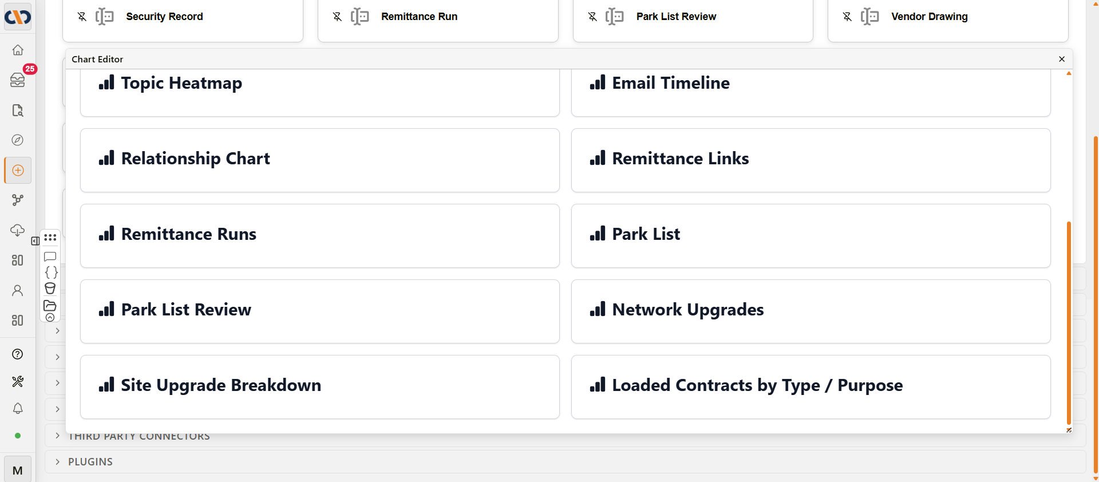Open the chat bubble in floating toolbar

point(50,256)
